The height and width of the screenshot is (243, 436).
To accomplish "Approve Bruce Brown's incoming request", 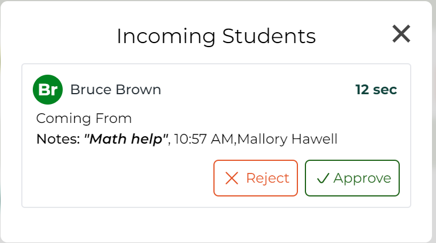I will point(352,178).
